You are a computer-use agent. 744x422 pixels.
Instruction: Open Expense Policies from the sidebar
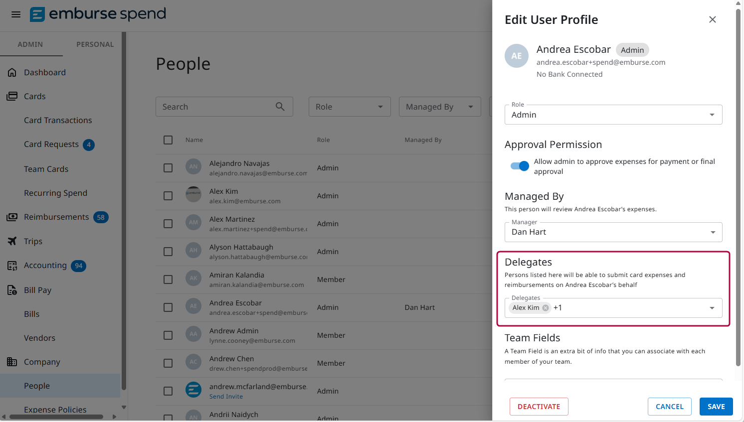[55, 410]
